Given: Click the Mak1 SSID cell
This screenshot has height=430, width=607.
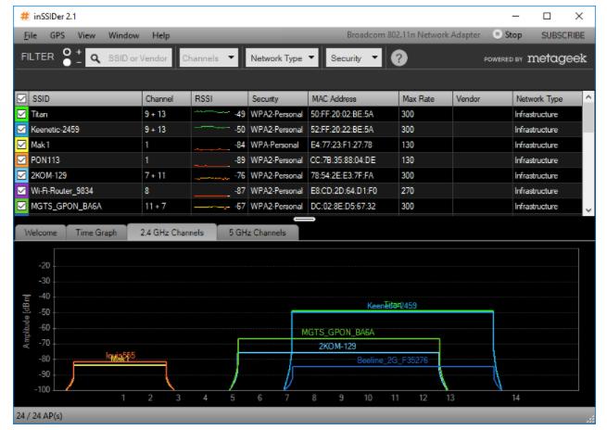Looking at the screenshot, I should [x=85, y=145].
